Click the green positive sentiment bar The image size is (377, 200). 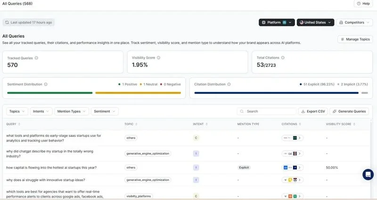coord(50,93)
